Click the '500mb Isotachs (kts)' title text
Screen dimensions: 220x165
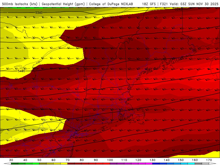coord(20,4)
